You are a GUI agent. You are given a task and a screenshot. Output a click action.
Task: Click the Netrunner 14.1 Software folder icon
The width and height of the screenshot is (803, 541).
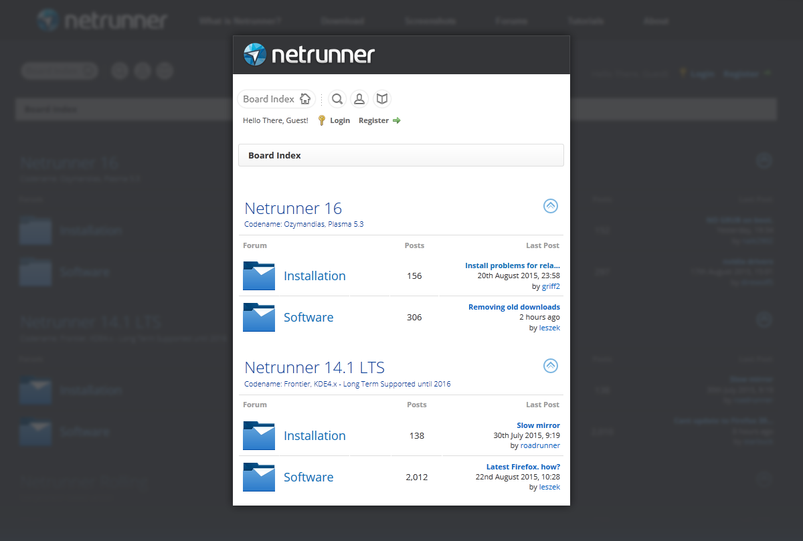pos(259,477)
